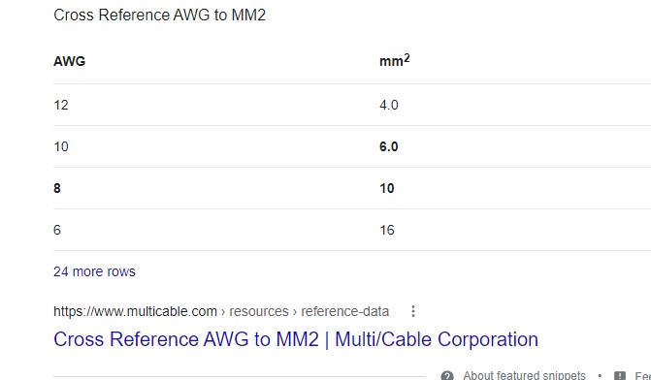This screenshot has height=380, width=651.
Task: Click the AWG 12 table cell
Action: [60, 105]
